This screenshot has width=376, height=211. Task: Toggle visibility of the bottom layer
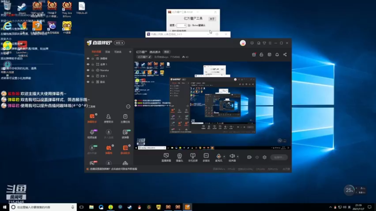coord(88,82)
